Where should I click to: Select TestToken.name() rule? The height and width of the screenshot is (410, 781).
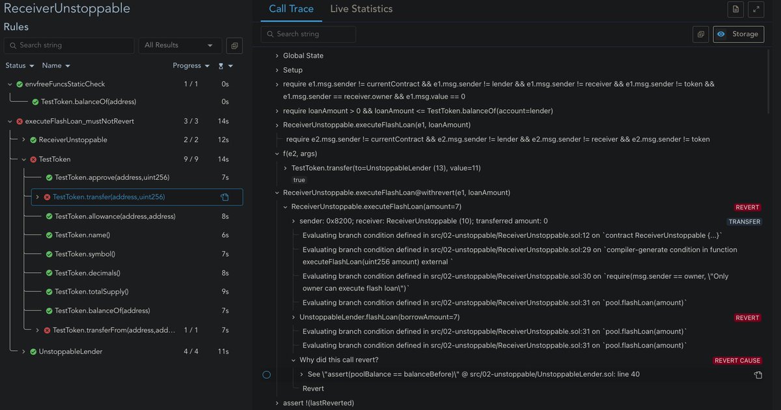tap(82, 235)
